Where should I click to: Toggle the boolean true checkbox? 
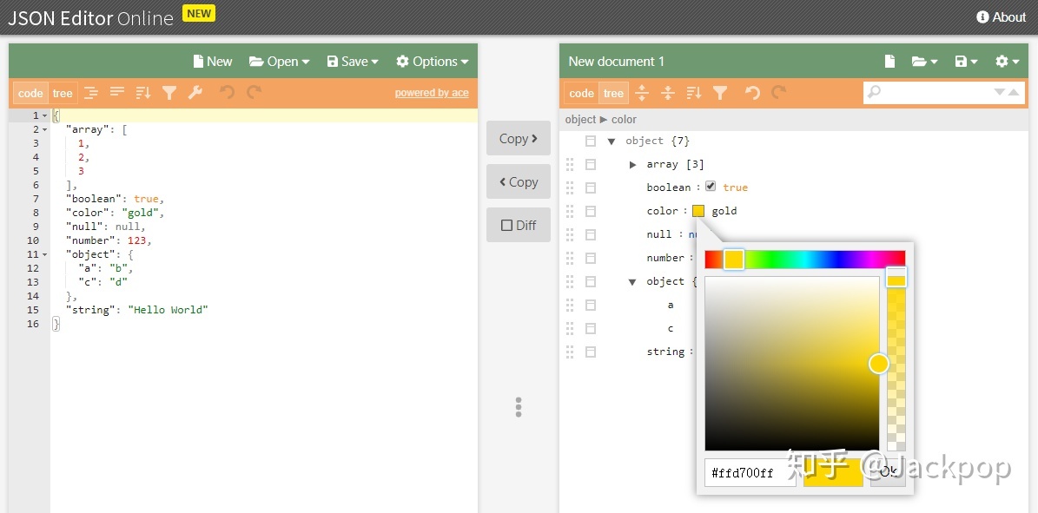[711, 187]
